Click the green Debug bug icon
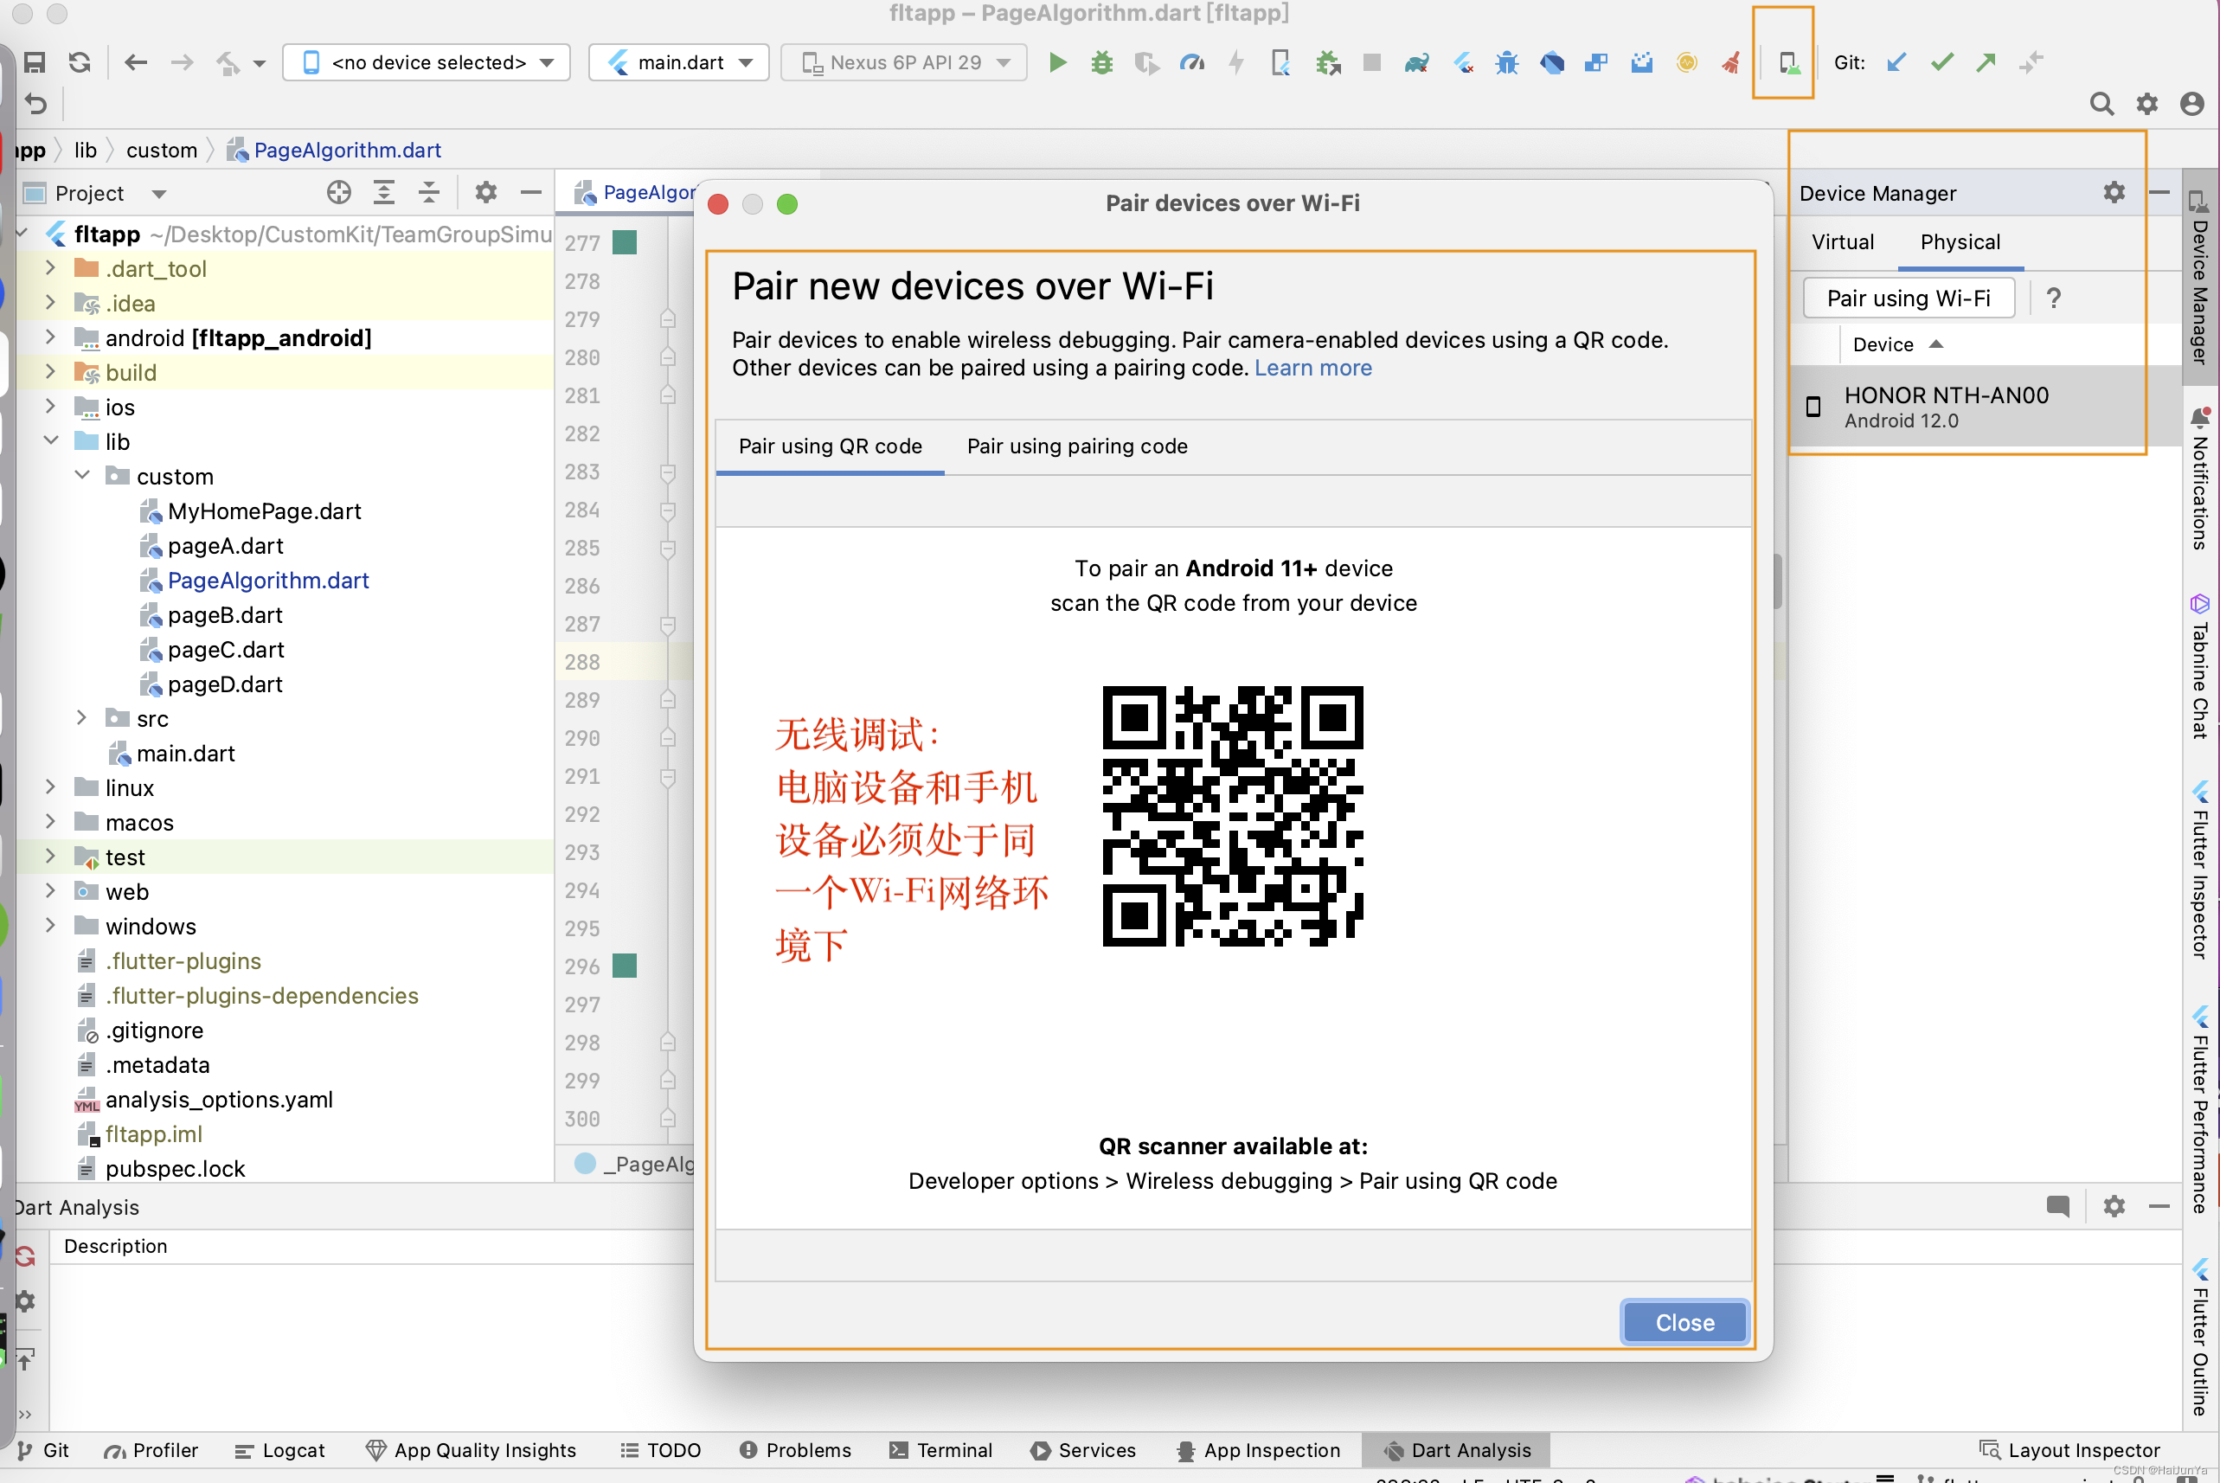This screenshot has height=1483, width=2220. pos(1101,62)
